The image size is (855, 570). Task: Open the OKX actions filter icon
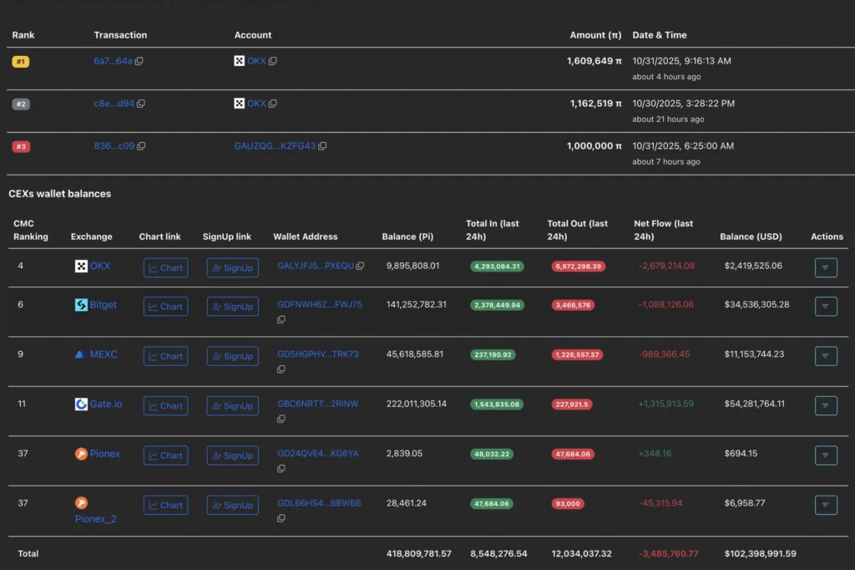pyautogui.click(x=826, y=267)
